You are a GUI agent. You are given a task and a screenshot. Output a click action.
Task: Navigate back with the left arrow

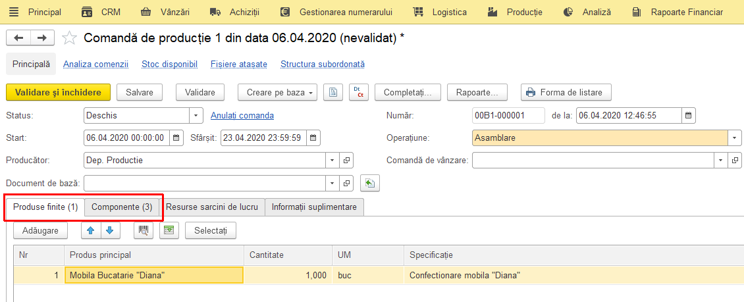[x=18, y=38]
